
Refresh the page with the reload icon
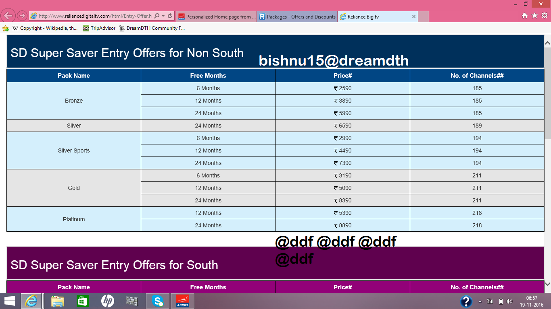pos(170,16)
